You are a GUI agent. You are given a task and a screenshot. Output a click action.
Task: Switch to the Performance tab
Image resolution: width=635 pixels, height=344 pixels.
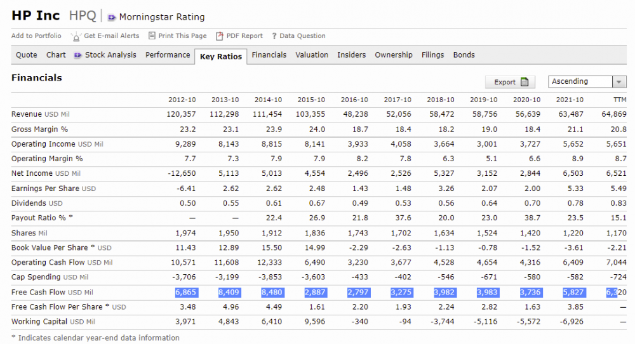click(x=168, y=55)
